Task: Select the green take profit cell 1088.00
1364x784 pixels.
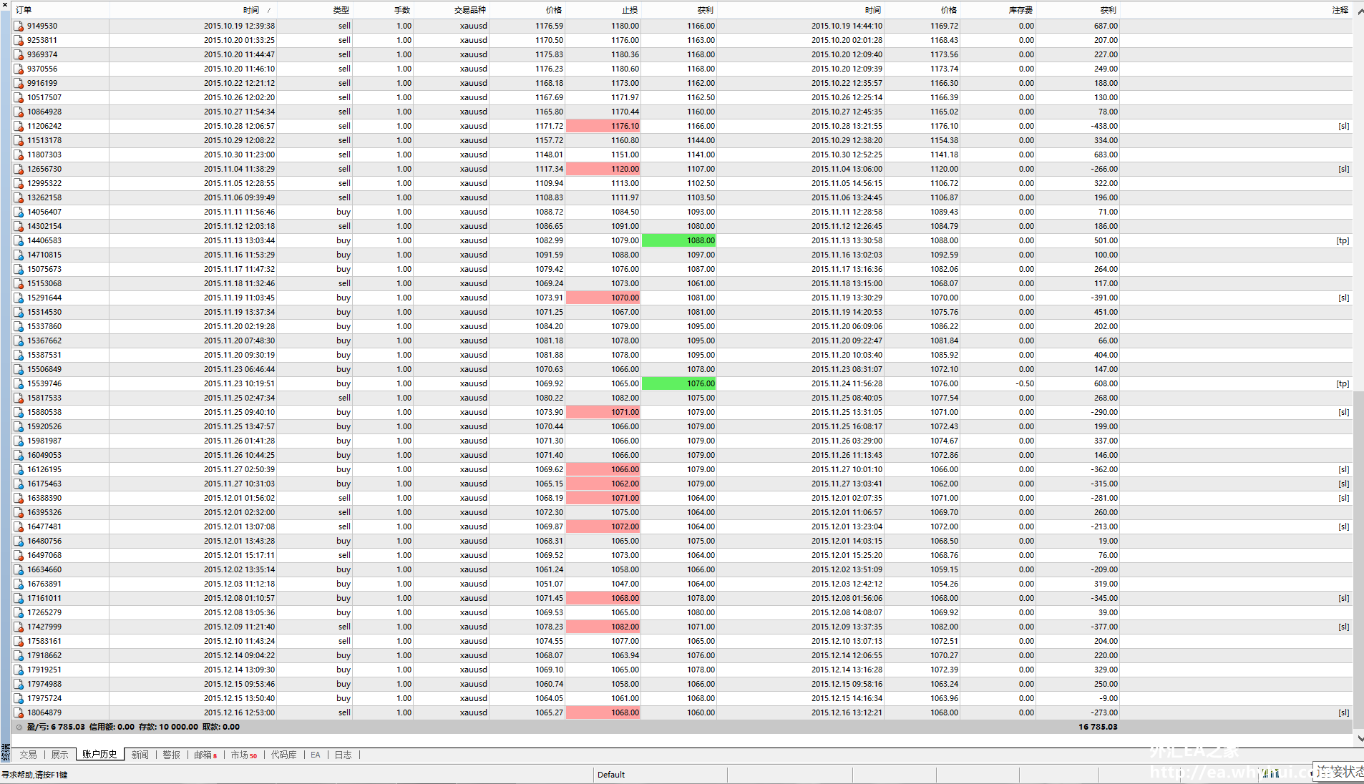Action: 679,240
